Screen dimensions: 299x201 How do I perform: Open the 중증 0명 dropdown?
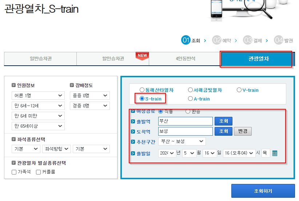click(90, 95)
